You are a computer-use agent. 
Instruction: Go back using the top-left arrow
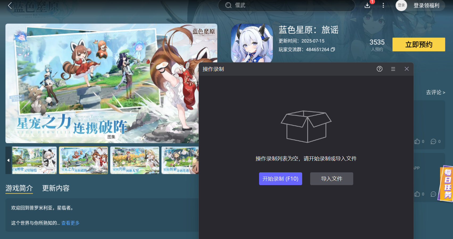point(10,6)
